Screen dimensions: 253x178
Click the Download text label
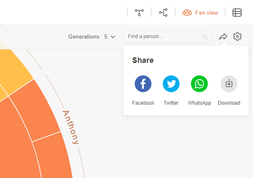pos(229,103)
